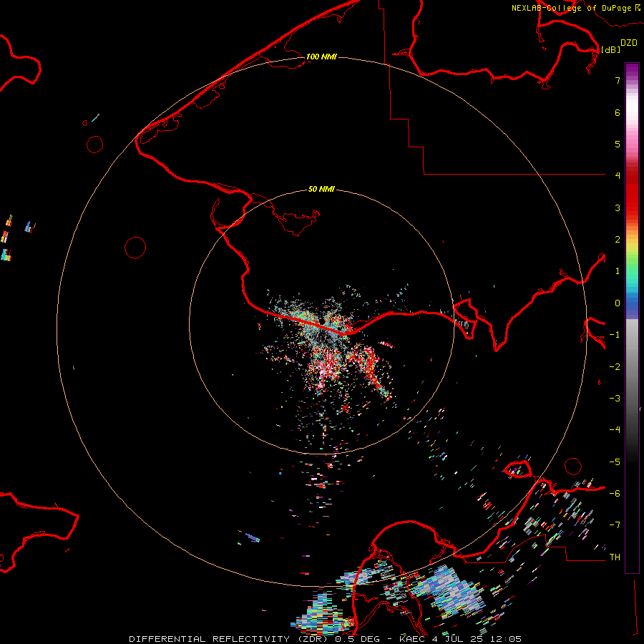The width and height of the screenshot is (644, 644).
Task: Click the [dB] unit label
Action: click(611, 49)
